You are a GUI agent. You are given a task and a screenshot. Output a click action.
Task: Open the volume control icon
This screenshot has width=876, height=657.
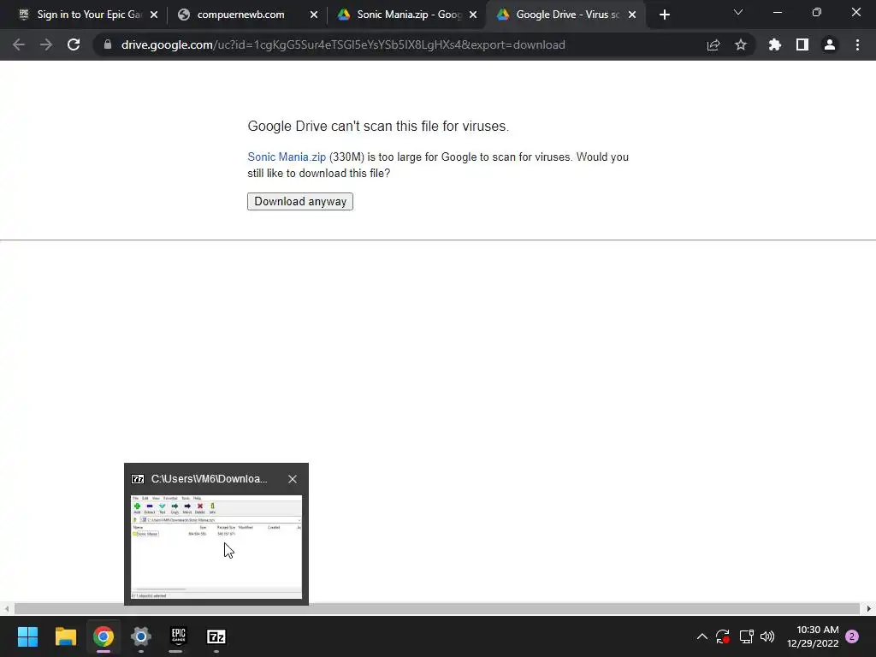(767, 636)
